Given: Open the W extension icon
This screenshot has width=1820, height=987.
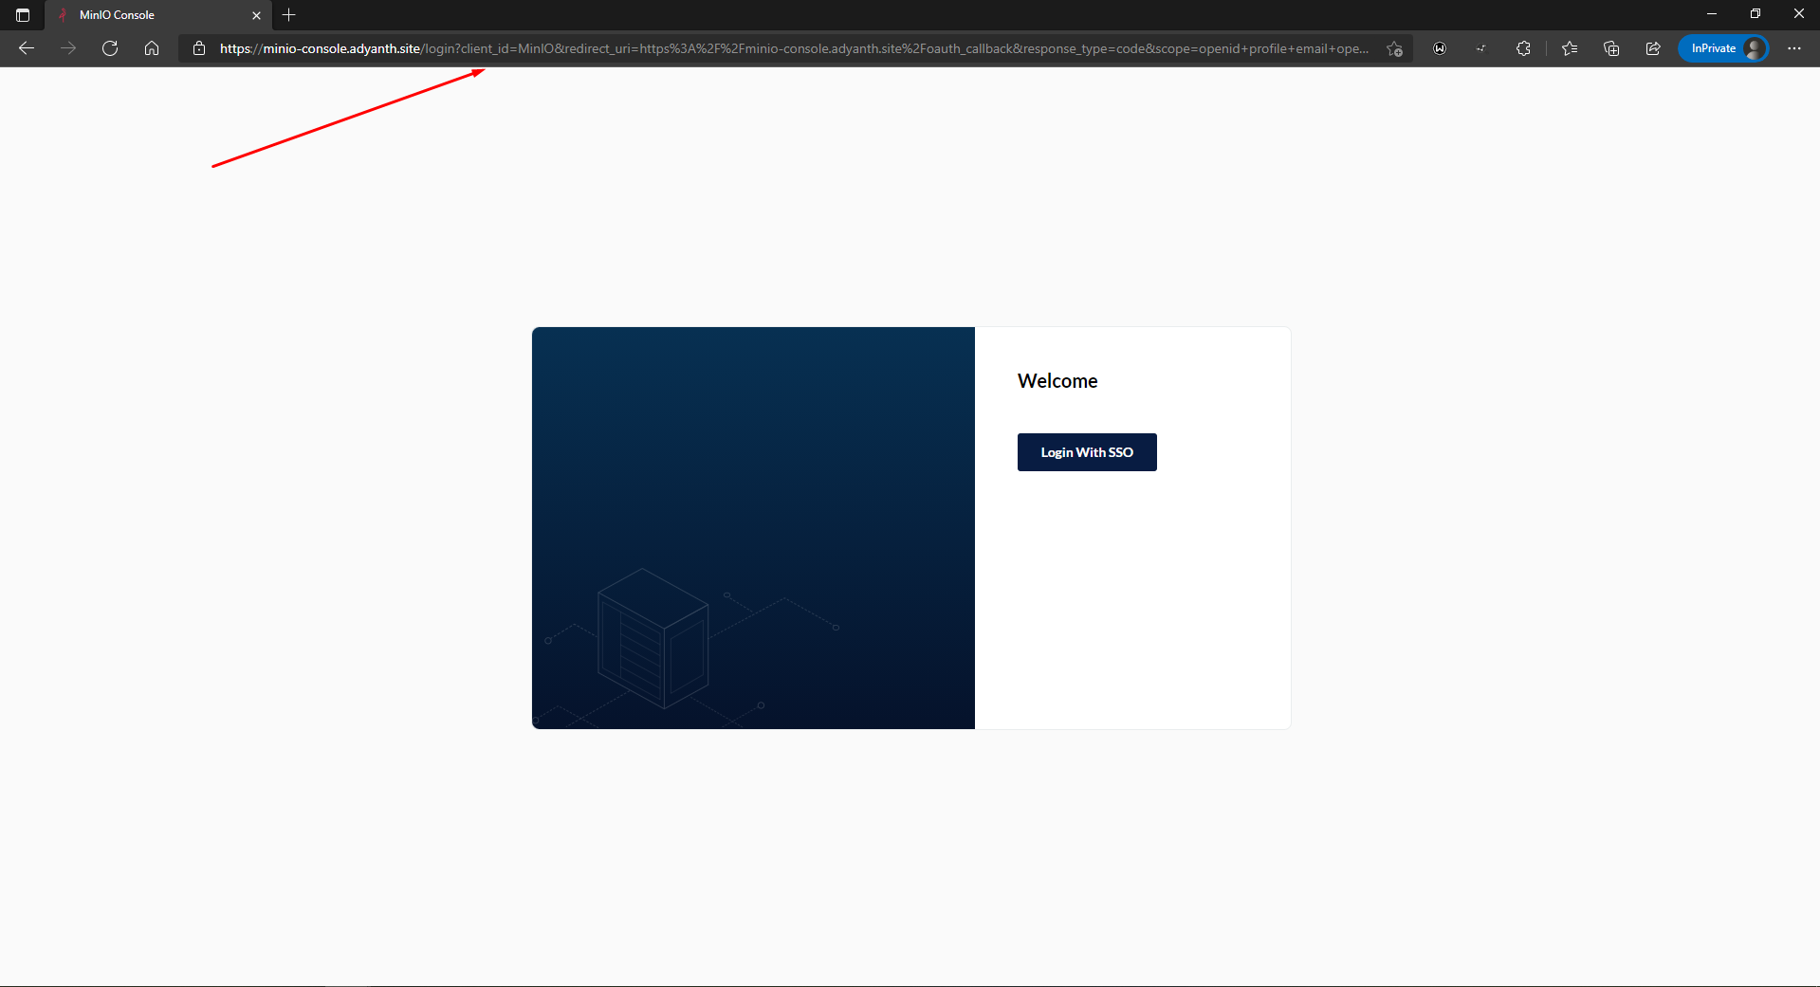Looking at the screenshot, I should [x=1440, y=48].
